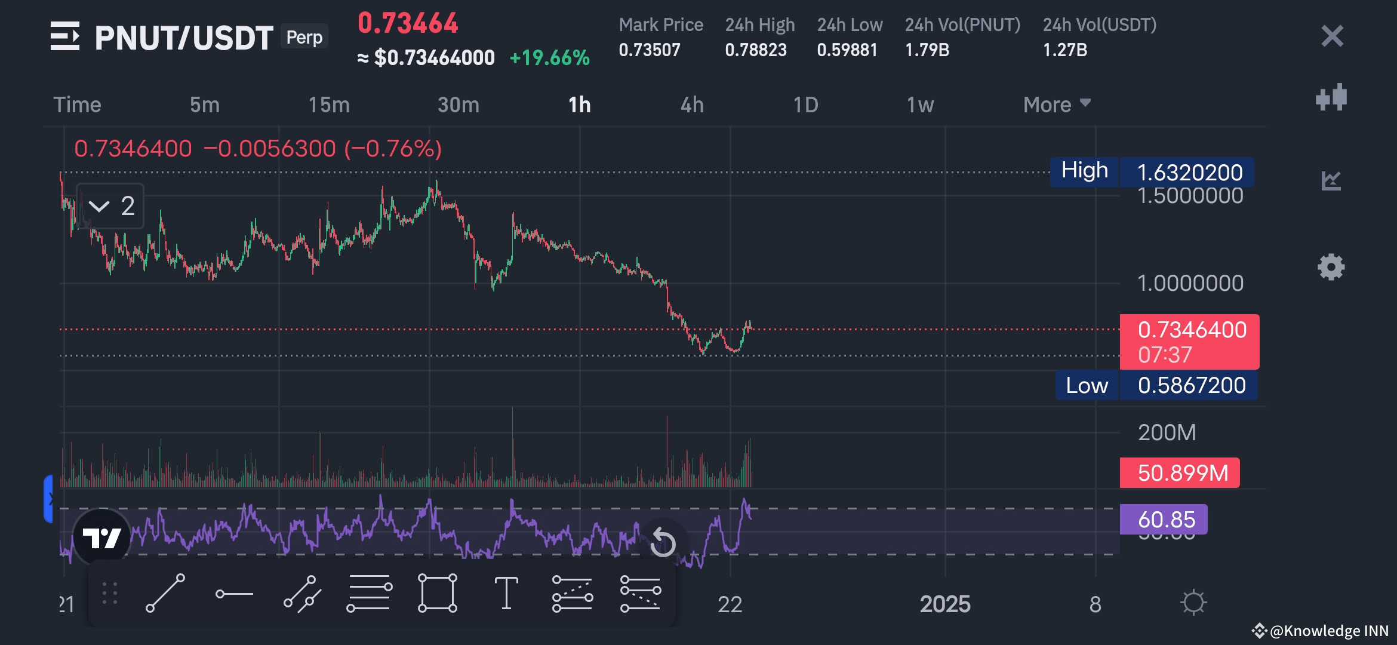
Task: Toggle the blue side panel handle
Action: [48, 499]
